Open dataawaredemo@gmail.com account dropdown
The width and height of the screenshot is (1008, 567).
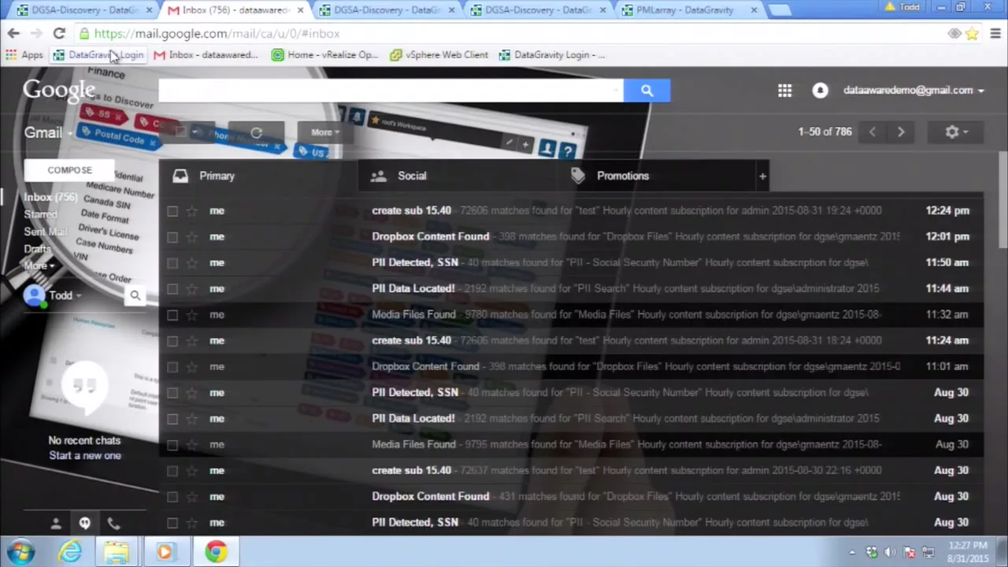pyautogui.click(x=913, y=91)
